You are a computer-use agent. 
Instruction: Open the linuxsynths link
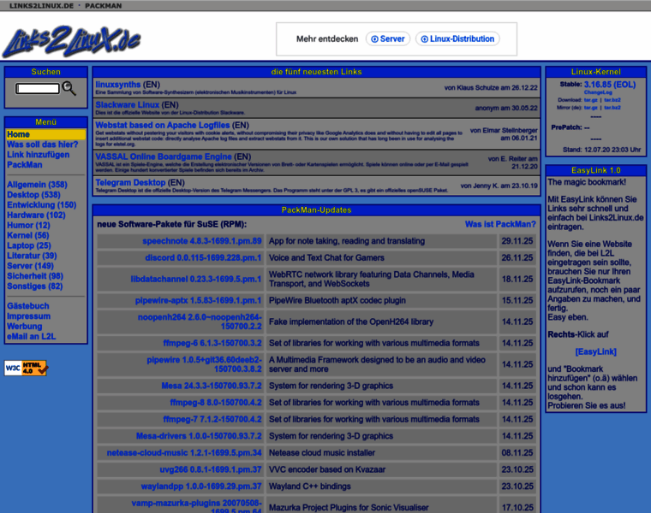118,85
